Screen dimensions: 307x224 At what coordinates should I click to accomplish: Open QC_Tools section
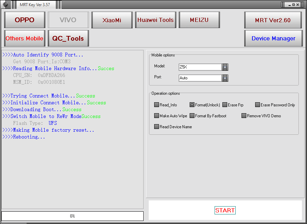tap(68, 38)
